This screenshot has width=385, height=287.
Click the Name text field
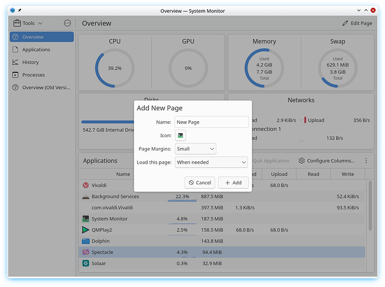coord(211,122)
